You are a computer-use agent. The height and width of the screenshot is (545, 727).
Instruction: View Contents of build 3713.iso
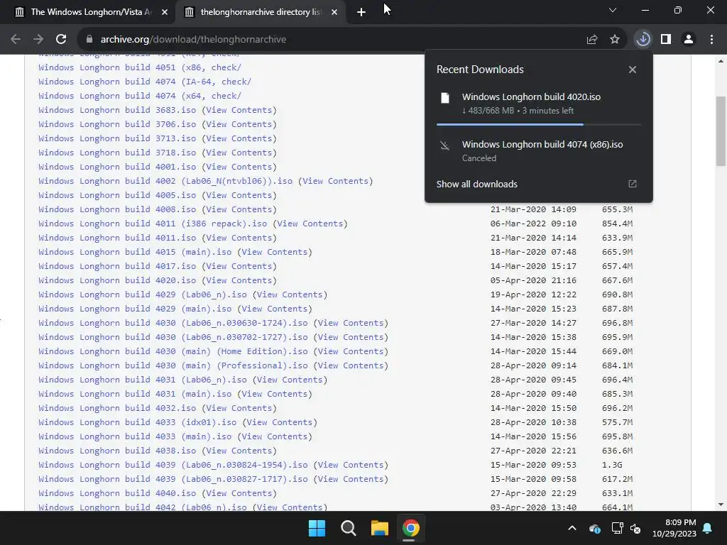click(239, 138)
